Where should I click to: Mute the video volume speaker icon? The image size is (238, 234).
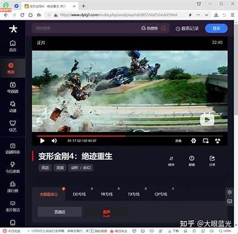point(54,141)
